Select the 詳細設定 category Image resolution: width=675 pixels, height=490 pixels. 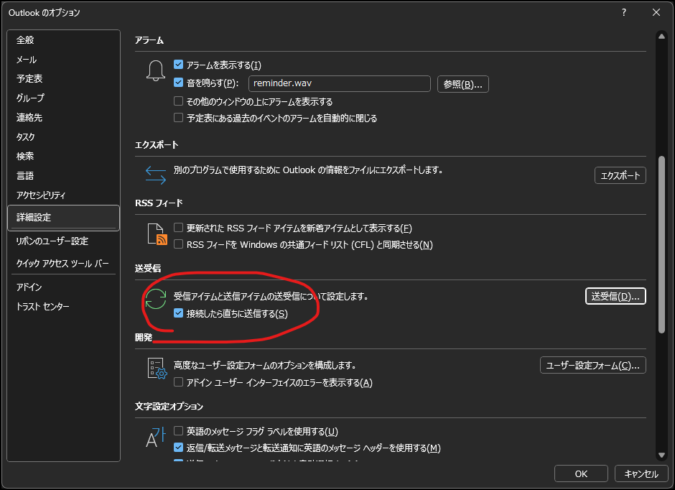(63, 218)
